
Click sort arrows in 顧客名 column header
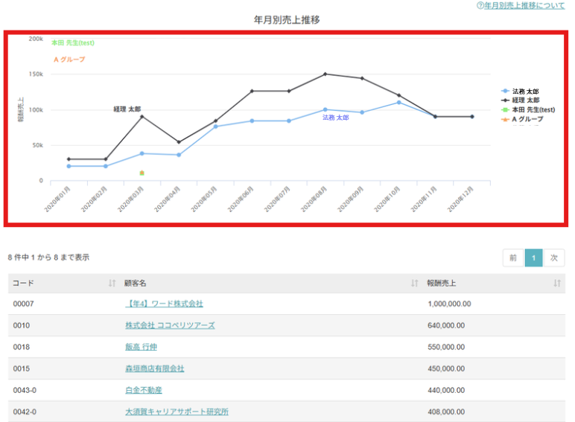tap(414, 283)
